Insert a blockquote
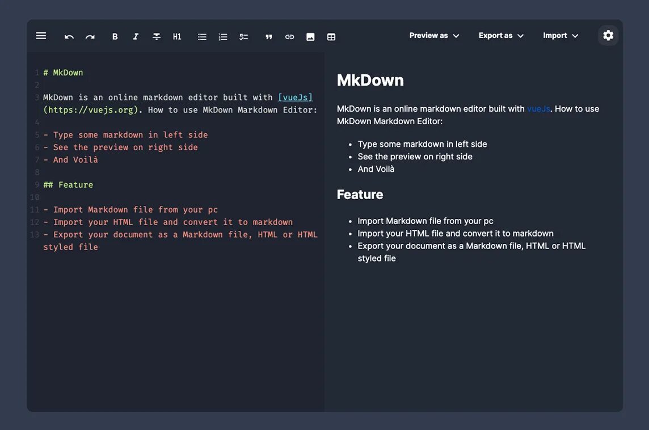 (x=269, y=37)
